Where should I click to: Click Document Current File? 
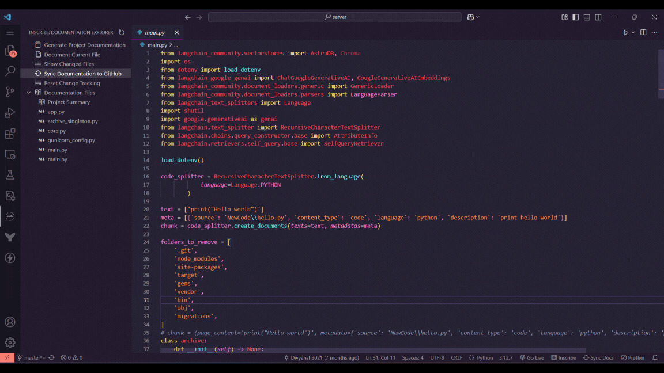coord(72,55)
